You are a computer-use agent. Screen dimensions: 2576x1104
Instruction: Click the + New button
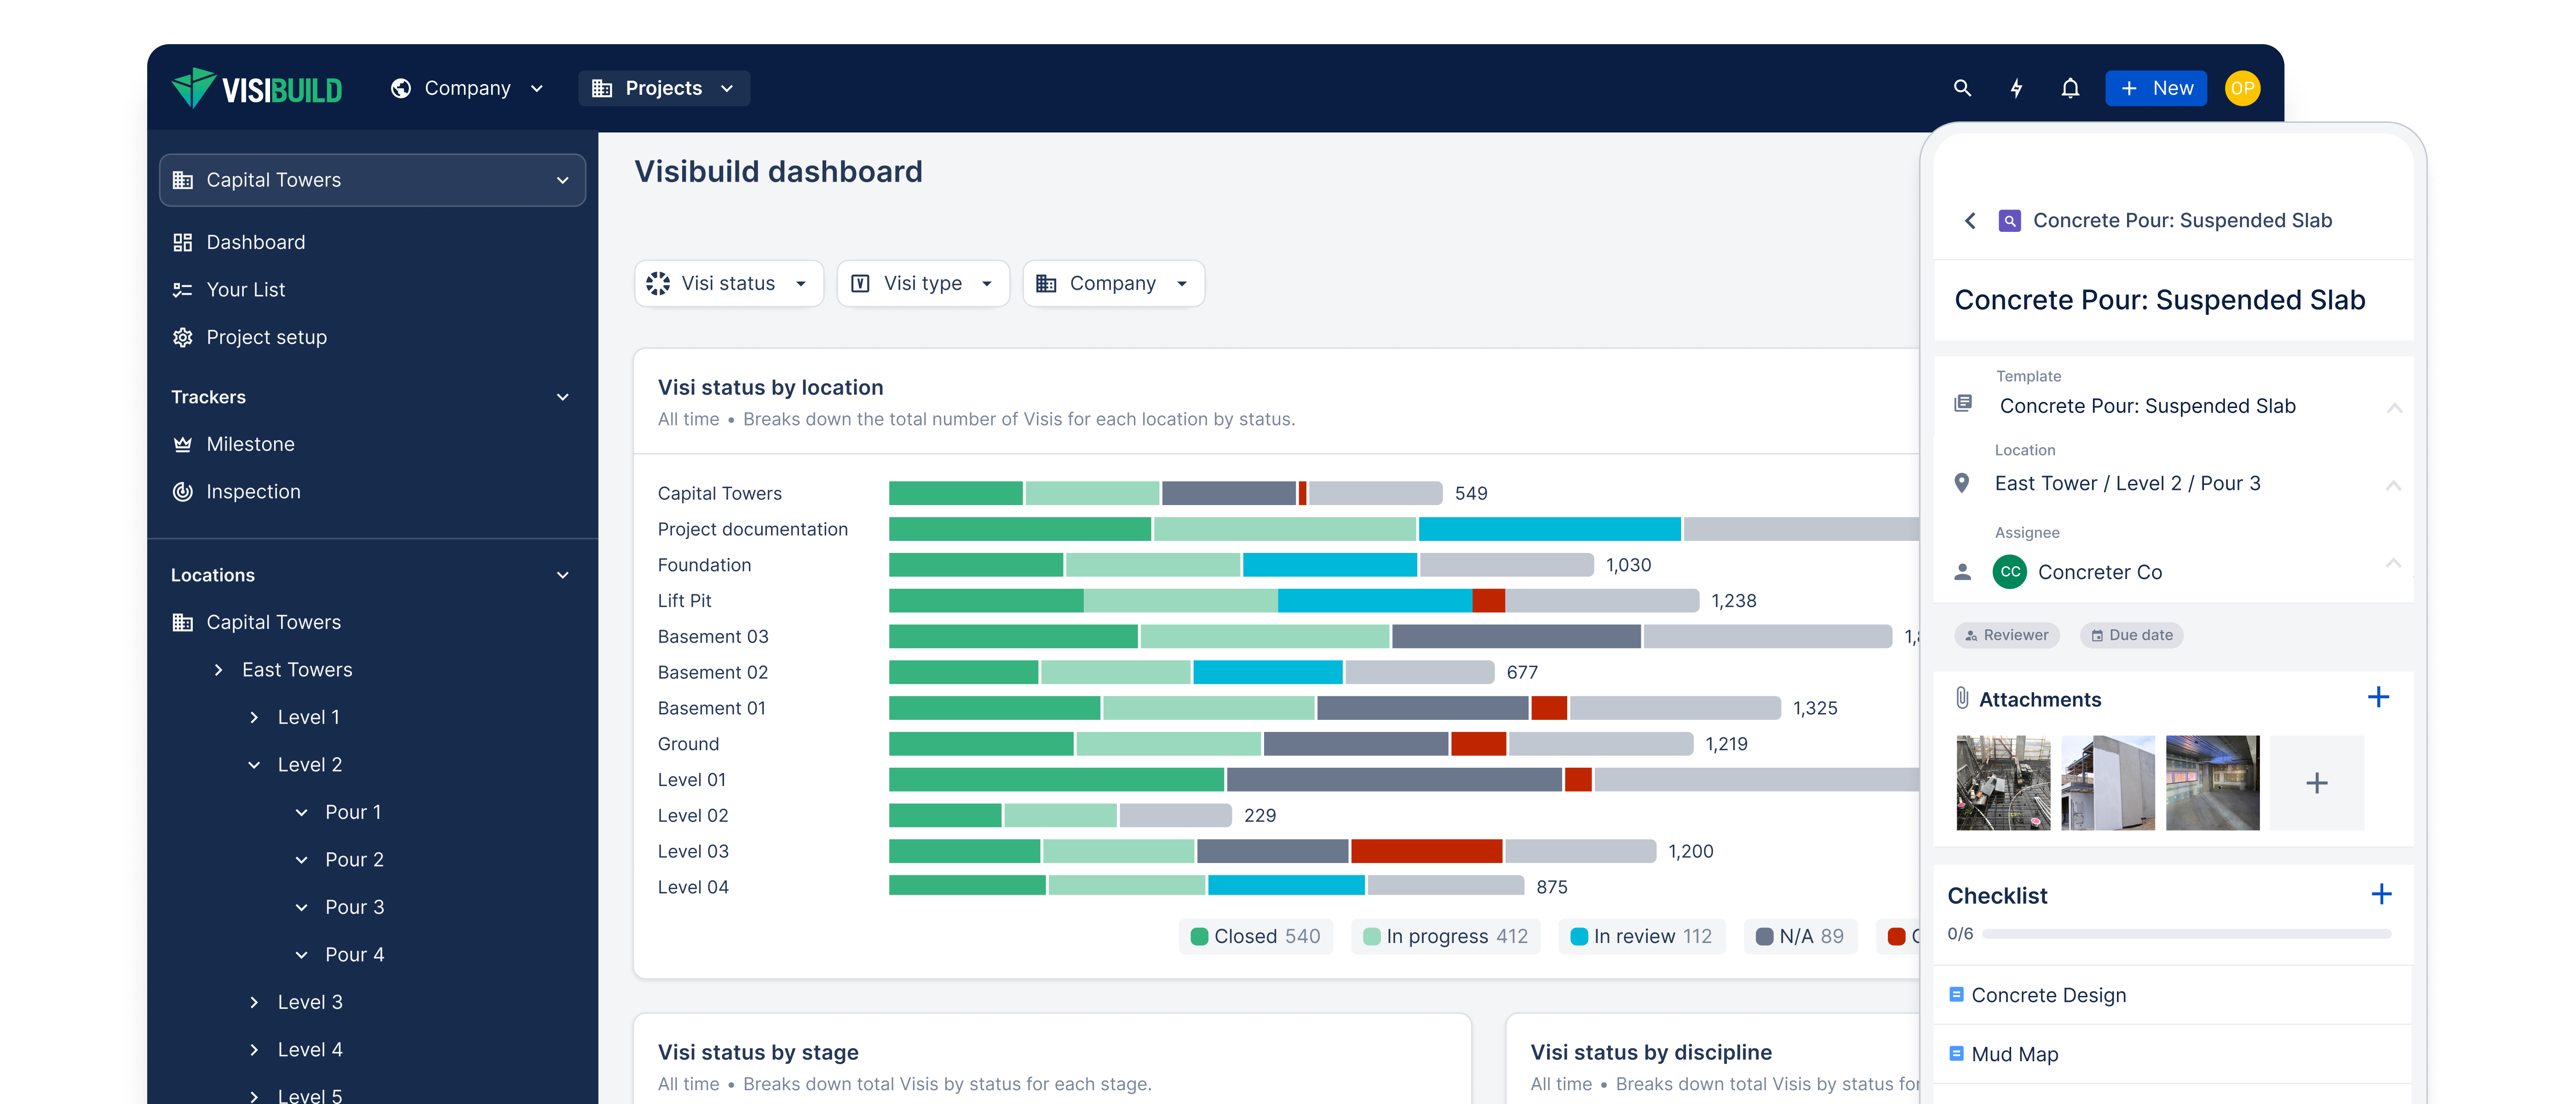(2156, 88)
